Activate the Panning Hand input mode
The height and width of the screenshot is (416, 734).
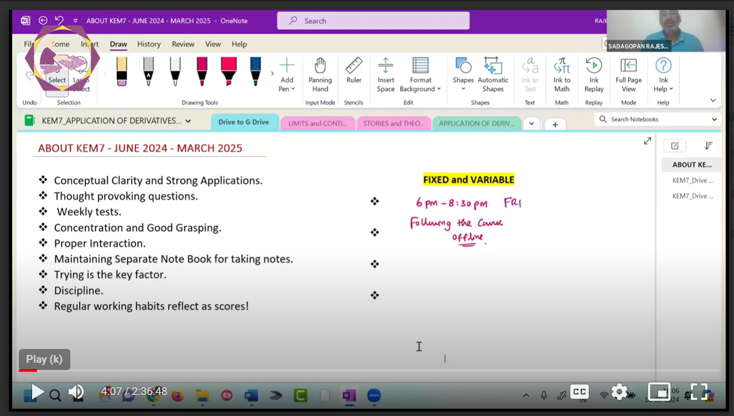(x=320, y=74)
